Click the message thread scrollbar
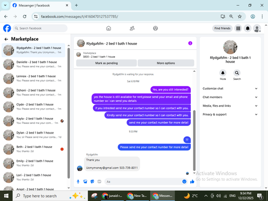The height and width of the screenshot is (201, 268). point(194,140)
